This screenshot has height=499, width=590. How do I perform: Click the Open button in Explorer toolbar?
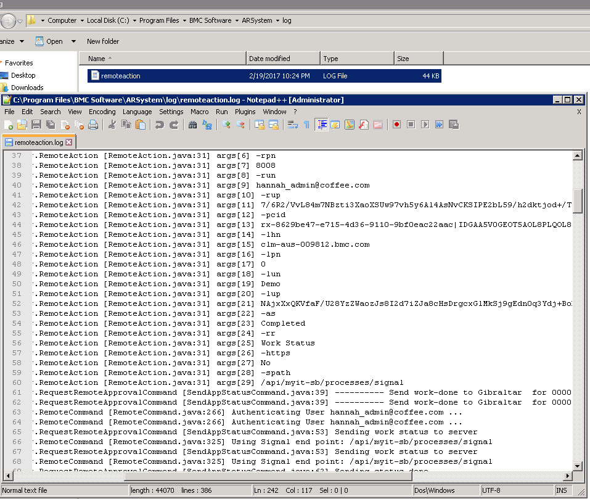coord(49,41)
